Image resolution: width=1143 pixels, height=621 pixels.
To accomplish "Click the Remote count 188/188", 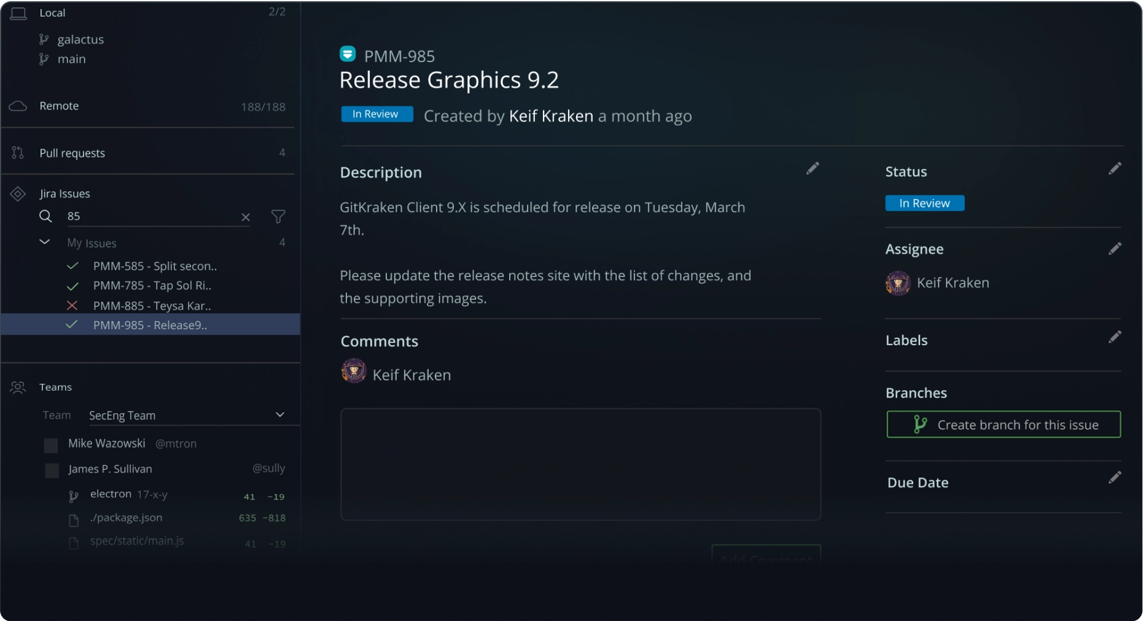I will 263,107.
